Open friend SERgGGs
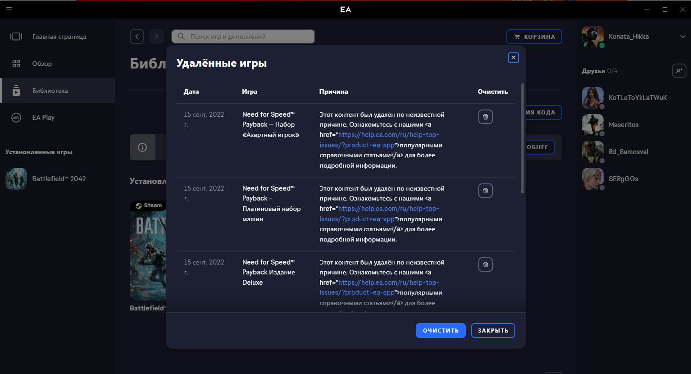Image resolution: width=691 pixels, height=374 pixels. [x=634, y=179]
